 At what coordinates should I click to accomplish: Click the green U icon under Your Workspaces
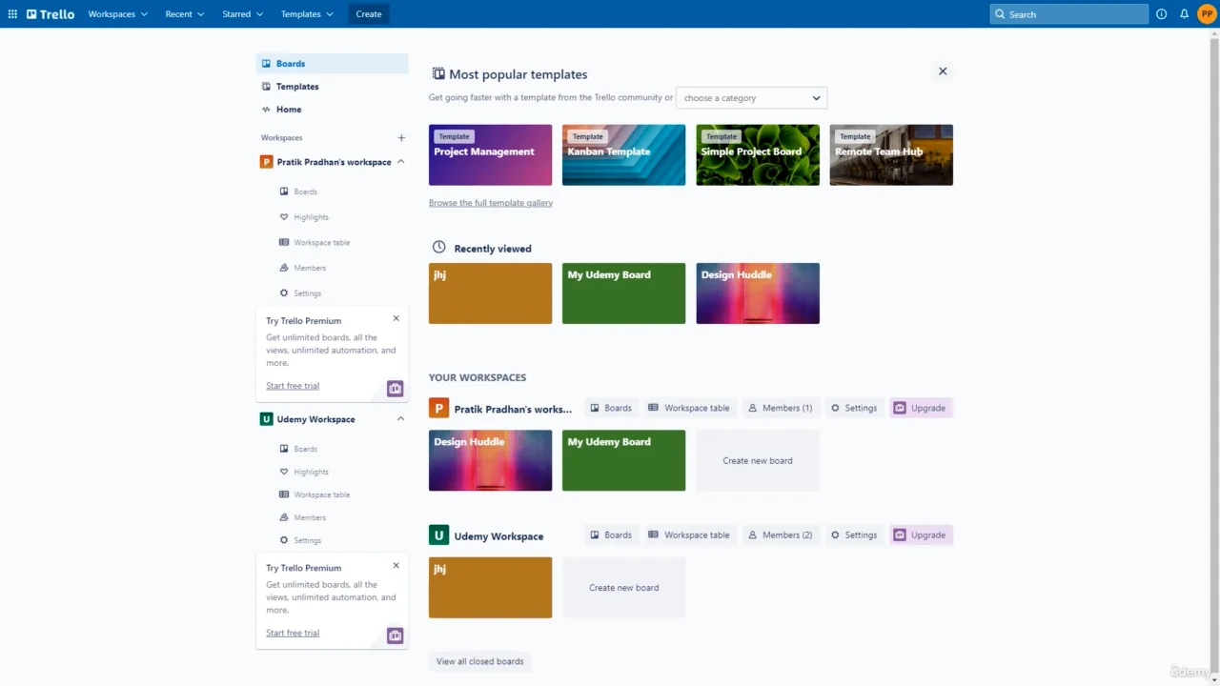438,535
